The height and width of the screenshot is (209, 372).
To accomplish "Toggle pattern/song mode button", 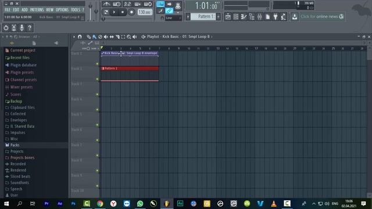I will [x=106, y=12].
